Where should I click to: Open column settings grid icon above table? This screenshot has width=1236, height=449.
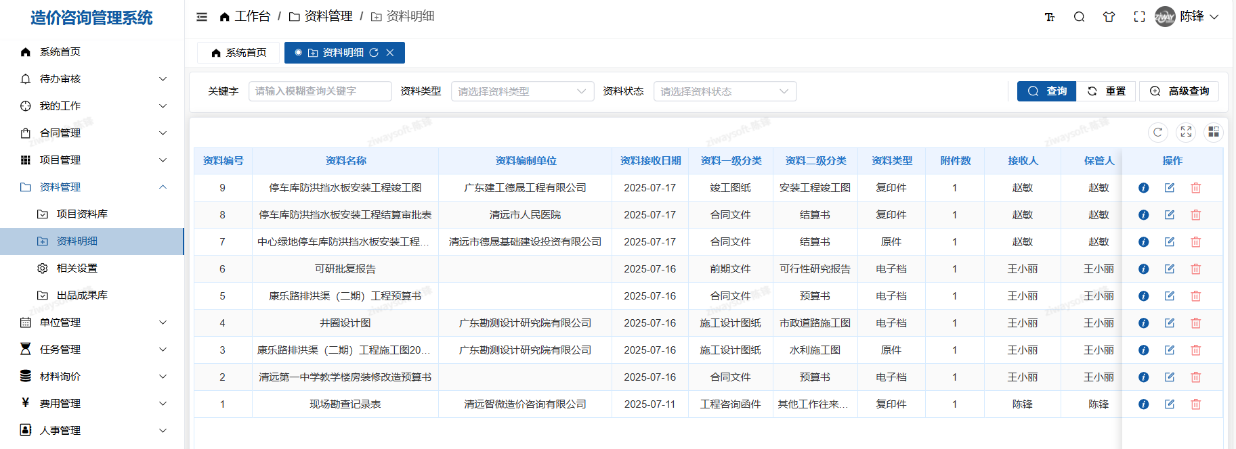pos(1213,132)
